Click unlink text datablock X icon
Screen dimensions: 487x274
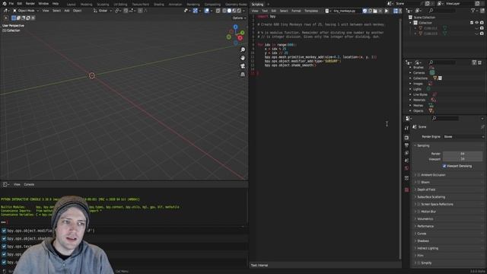tap(380, 11)
